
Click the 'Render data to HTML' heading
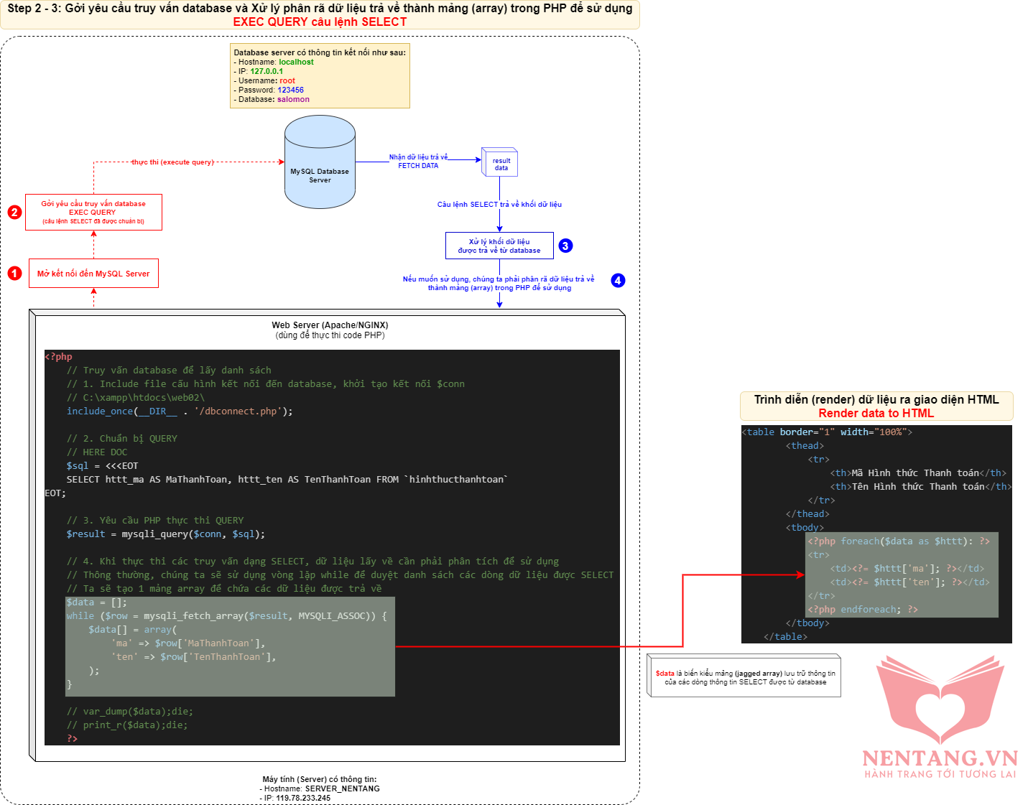tap(876, 413)
